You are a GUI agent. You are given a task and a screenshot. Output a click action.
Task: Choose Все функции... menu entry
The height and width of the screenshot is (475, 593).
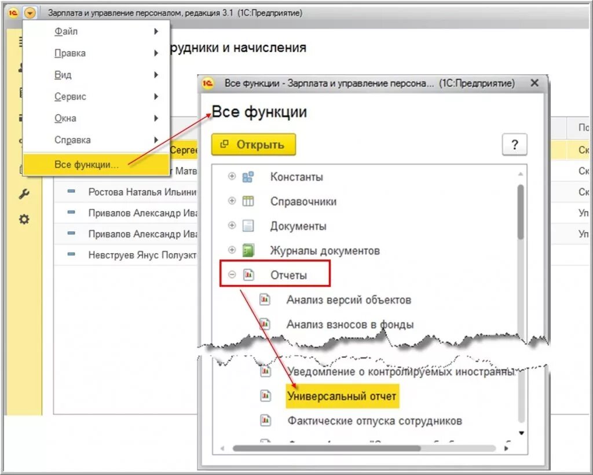pyautogui.click(x=97, y=165)
